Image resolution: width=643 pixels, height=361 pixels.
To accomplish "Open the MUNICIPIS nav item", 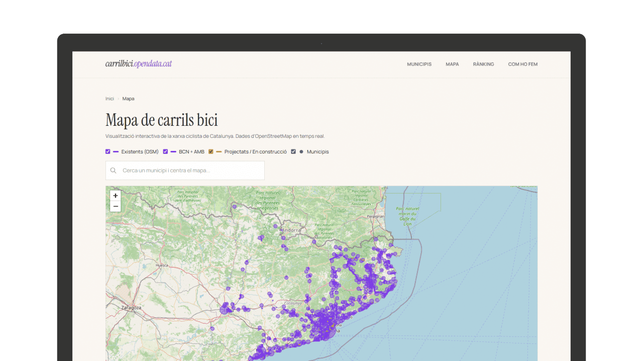I will 419,64.
